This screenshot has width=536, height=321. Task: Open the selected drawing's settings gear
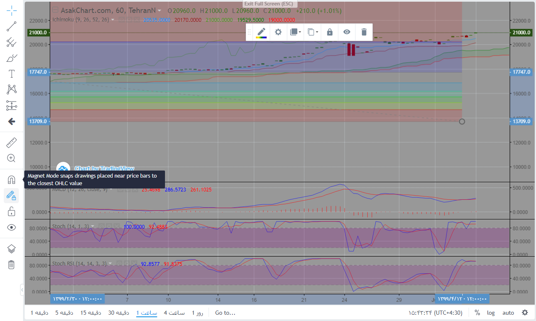(x=278, y=32)
